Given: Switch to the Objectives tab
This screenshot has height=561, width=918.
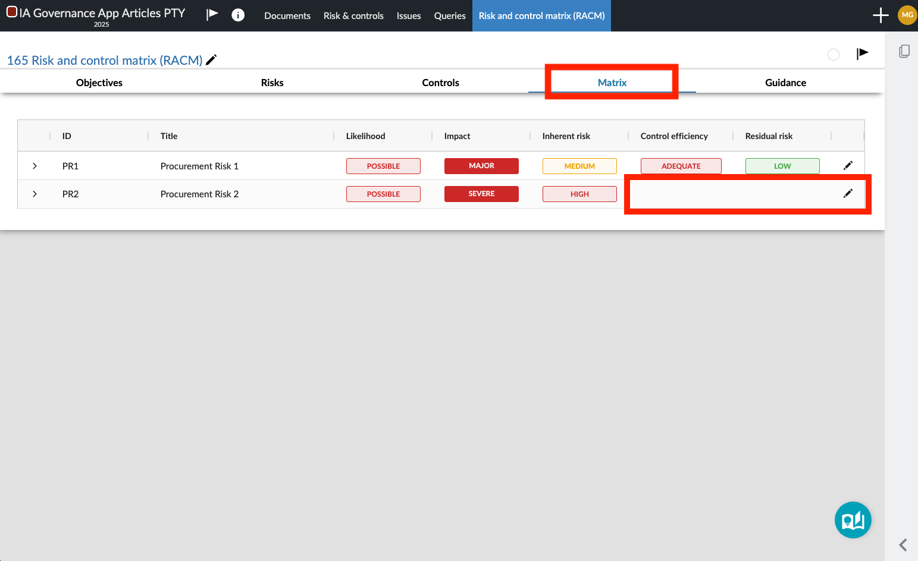Looking at the screenshot, I should [99, 83].
